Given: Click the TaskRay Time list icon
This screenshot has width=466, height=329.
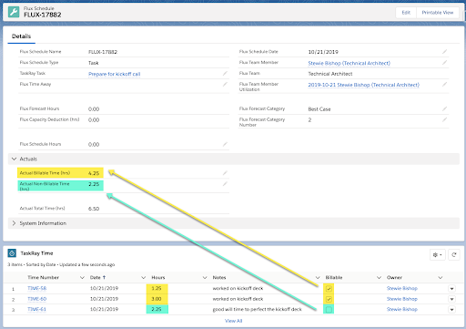Looking at the screenshot, I should pyautogui.click(x=12, y=253).
